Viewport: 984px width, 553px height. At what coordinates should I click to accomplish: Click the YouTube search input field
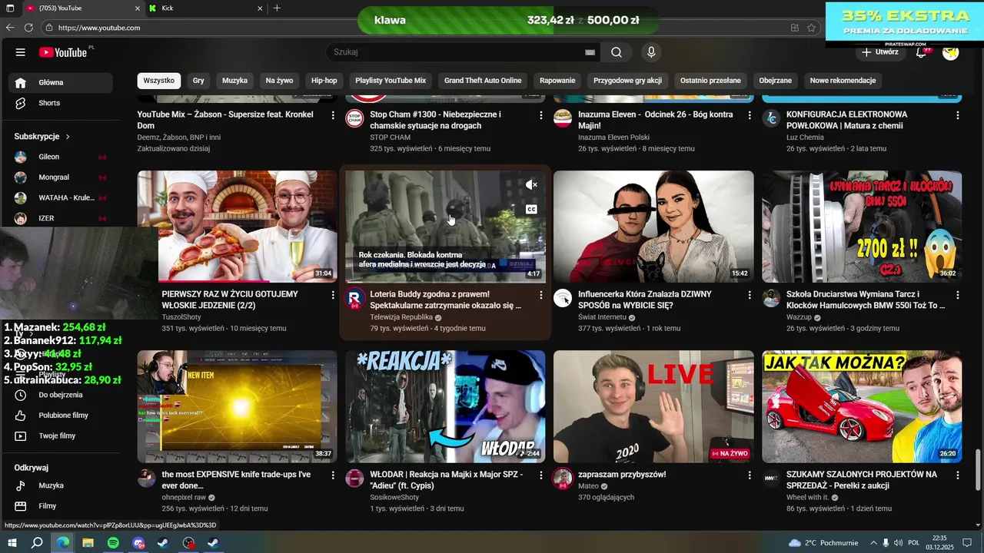click(x=454, y=52)
